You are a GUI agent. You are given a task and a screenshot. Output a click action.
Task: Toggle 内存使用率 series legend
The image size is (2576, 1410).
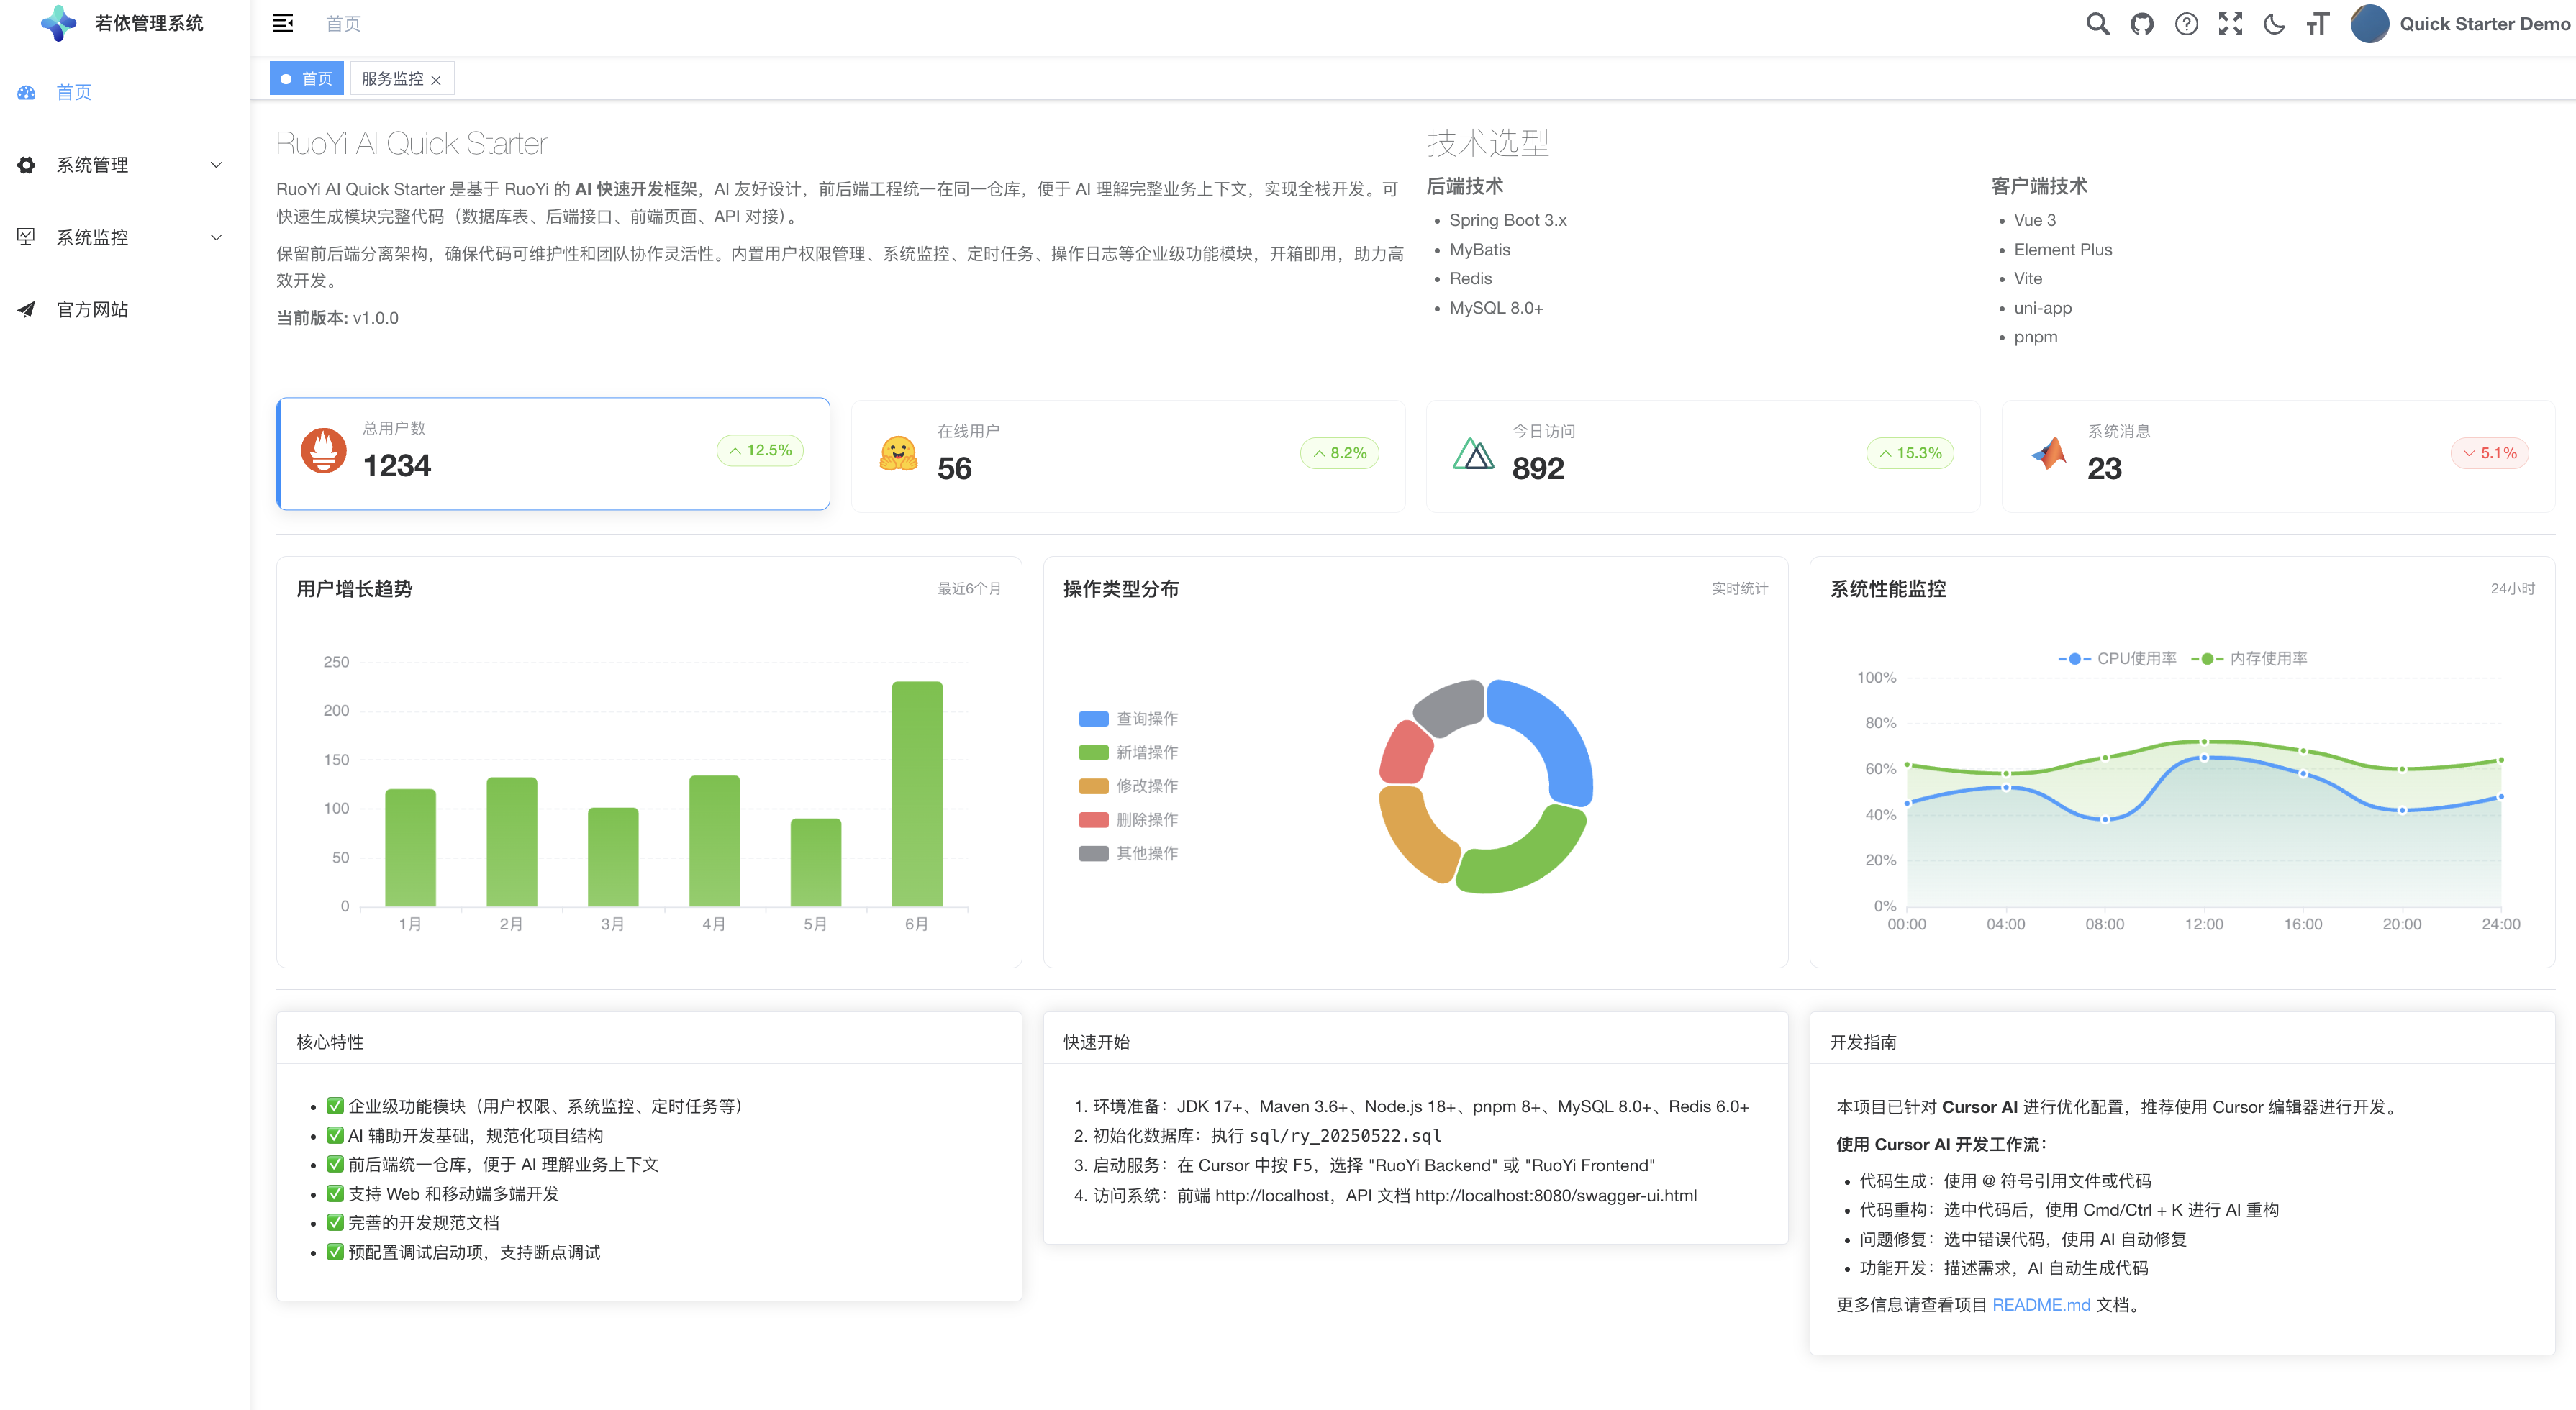2249,658
